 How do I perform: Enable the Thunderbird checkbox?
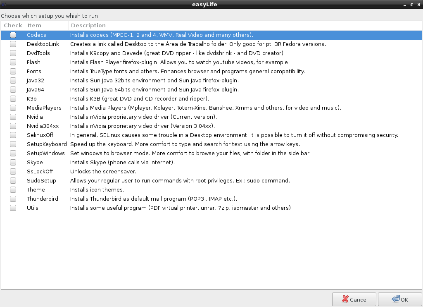pyautogui.click(x=13, y=199)
